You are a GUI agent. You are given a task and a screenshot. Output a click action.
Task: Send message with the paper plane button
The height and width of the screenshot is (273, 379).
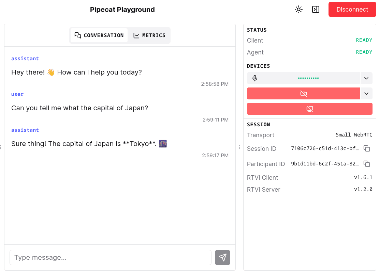pos(222,258)
